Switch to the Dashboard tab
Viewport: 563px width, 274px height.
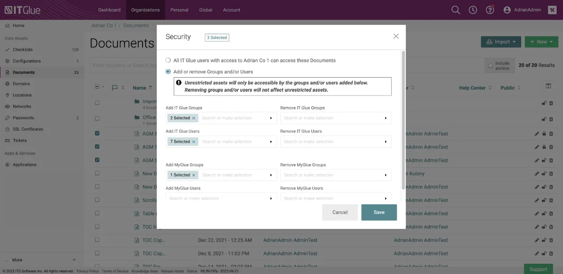point(109,10)
